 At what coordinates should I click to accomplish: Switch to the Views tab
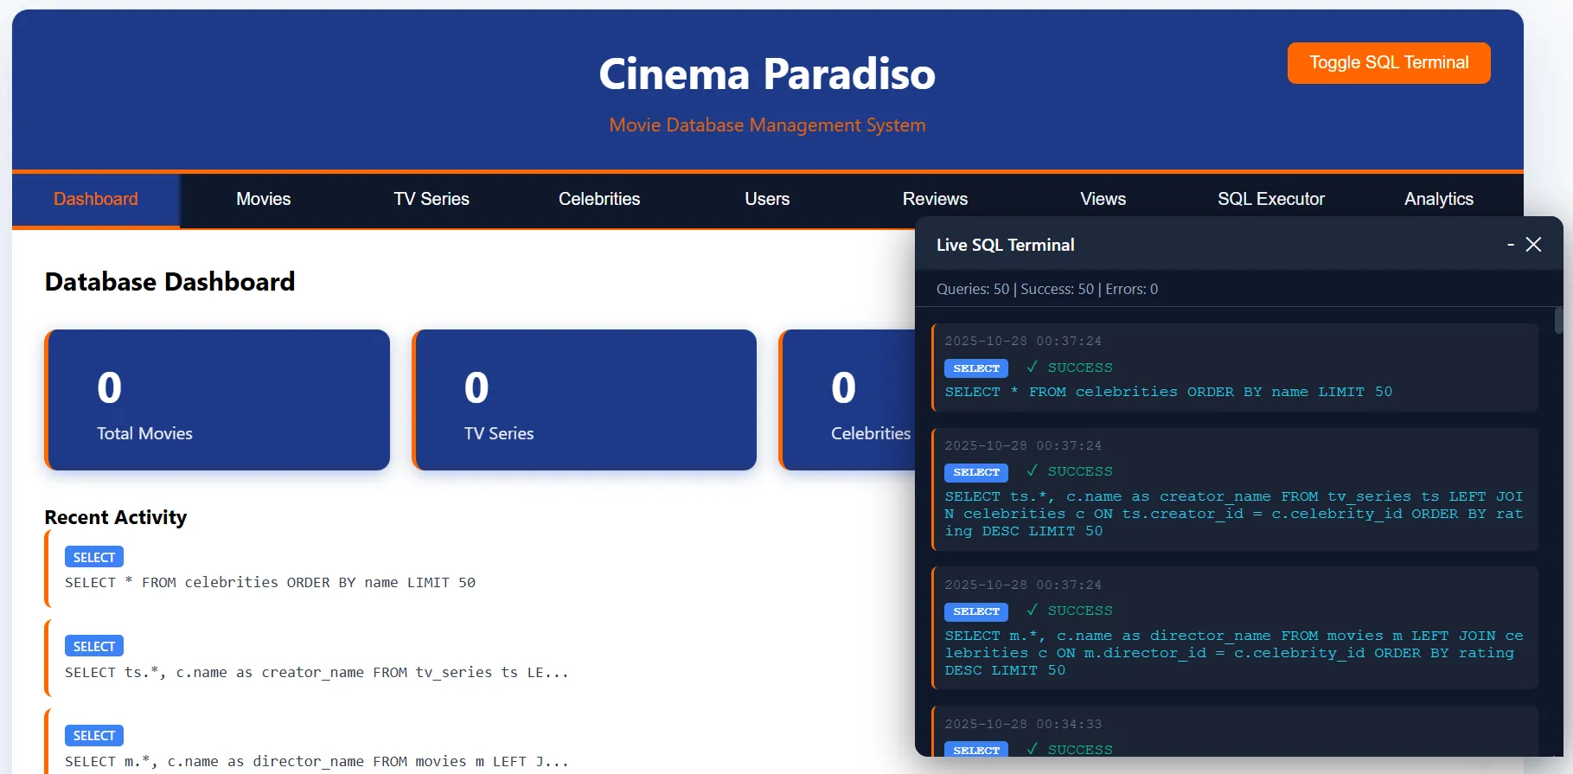coord(1103,200)
